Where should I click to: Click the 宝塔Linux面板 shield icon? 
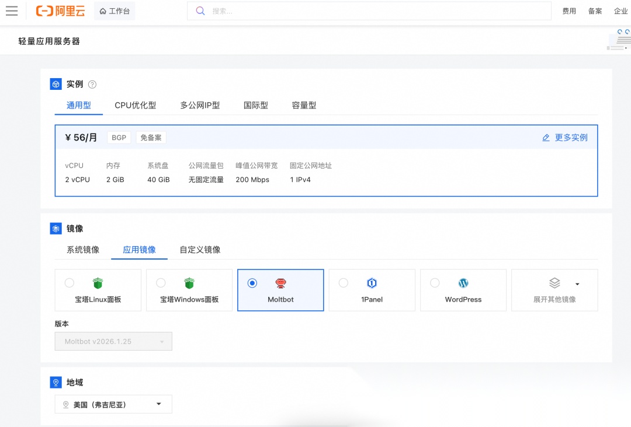98,283
